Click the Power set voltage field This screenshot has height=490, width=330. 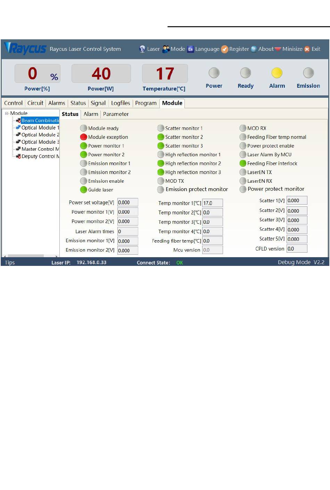(127, 203)
